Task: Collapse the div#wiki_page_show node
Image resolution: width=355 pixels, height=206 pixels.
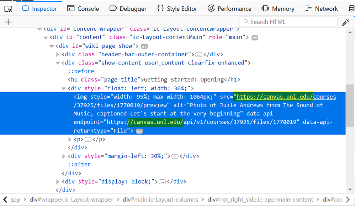Action: (52, 46)
